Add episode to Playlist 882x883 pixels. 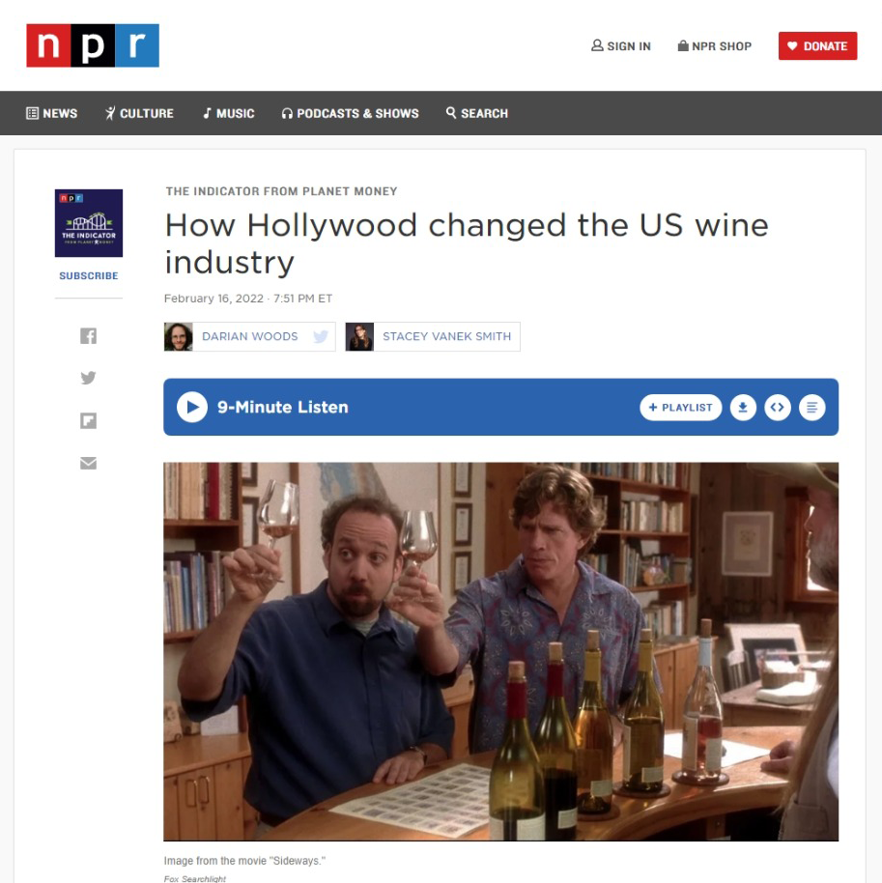click(x=680, y=407)
